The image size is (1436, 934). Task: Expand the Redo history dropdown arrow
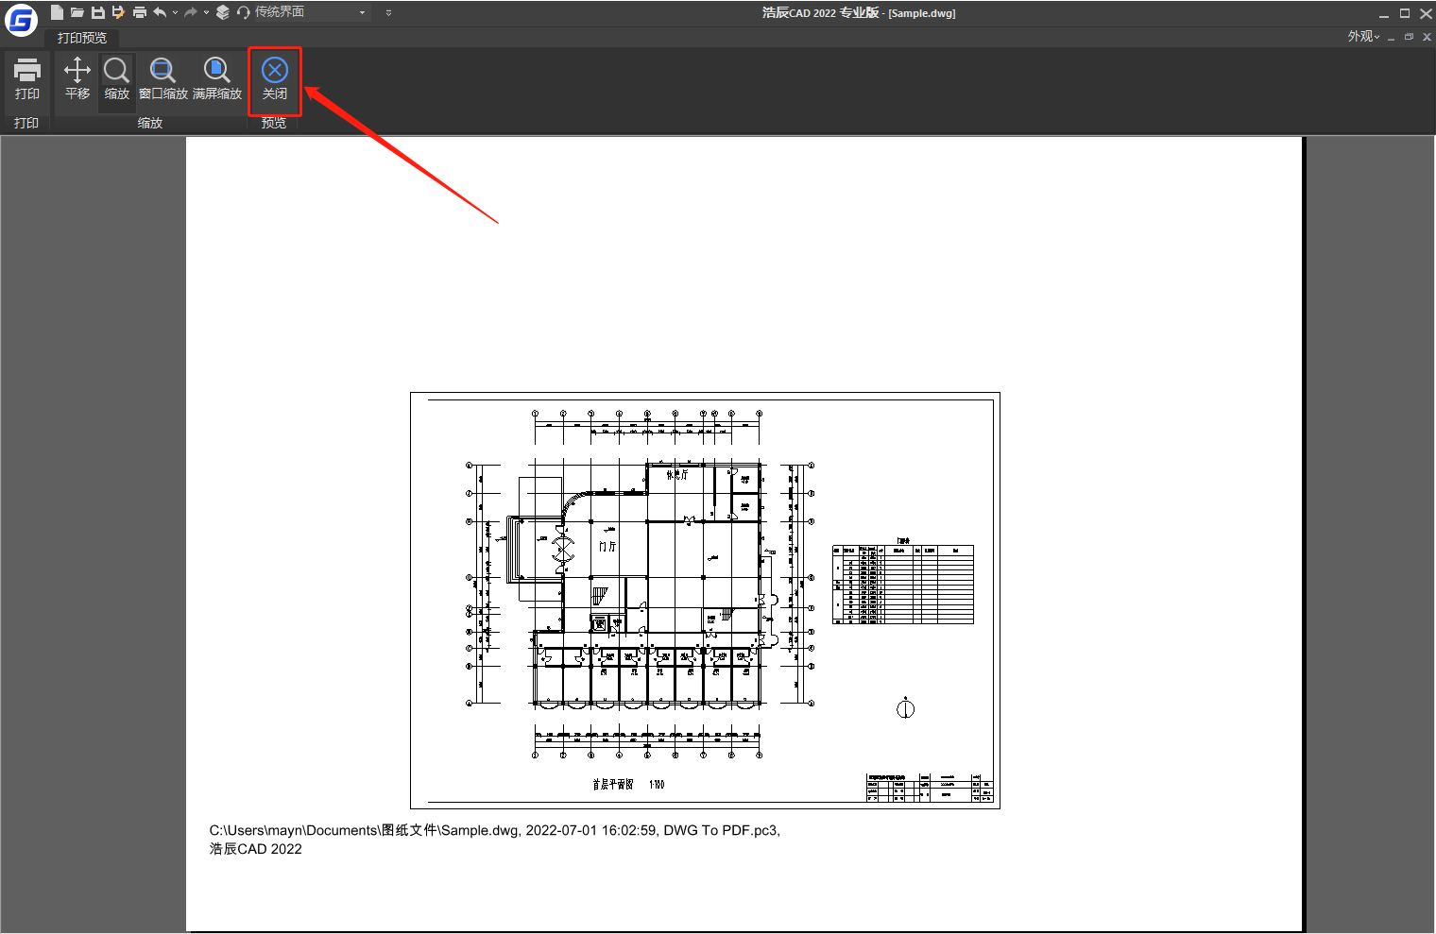coord(206,12)
